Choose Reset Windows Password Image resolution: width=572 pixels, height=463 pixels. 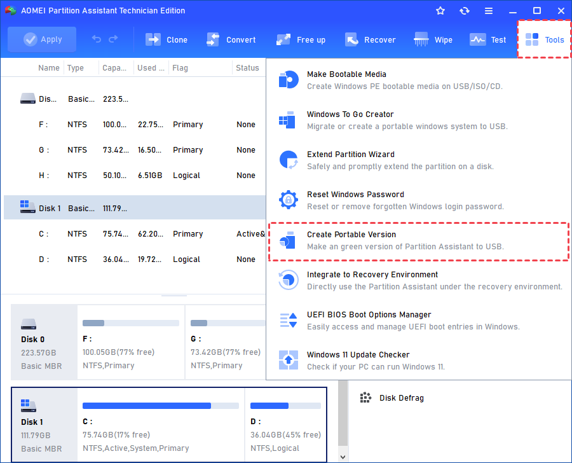pos(419,200)
